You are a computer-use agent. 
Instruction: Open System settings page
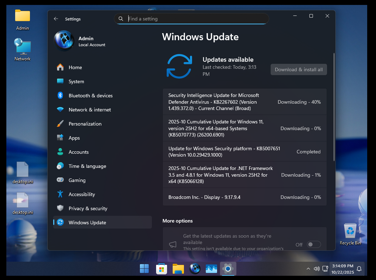coord(103,81)
